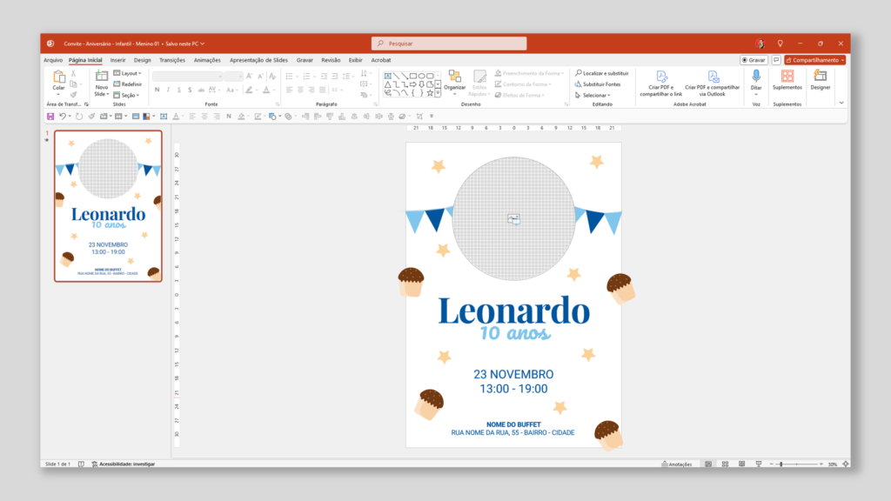This screenshot has height=501, width=891.
Task: Save the presentation from Quick Access toolbar
Action: coord(51,116)
